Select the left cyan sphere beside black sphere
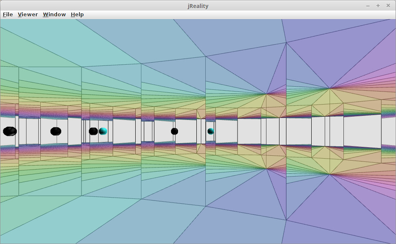 click(x=103, y=131)
